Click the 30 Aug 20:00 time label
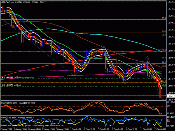175x131 pixels. coord(62,129)
